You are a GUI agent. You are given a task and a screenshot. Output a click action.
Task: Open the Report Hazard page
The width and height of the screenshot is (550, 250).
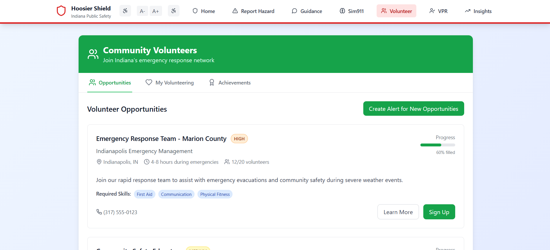(x=253, y=11)
